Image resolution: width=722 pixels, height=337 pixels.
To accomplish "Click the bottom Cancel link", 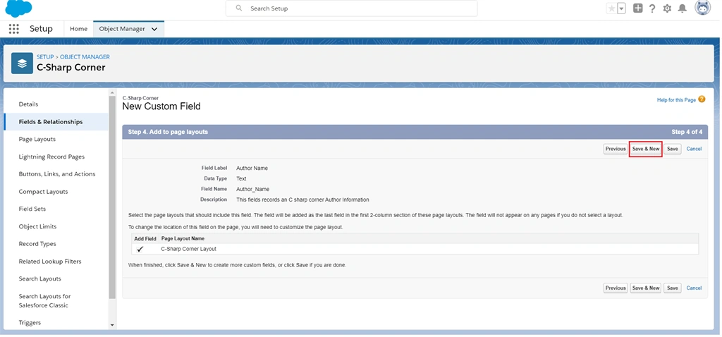I will click(x=694, y=288).
